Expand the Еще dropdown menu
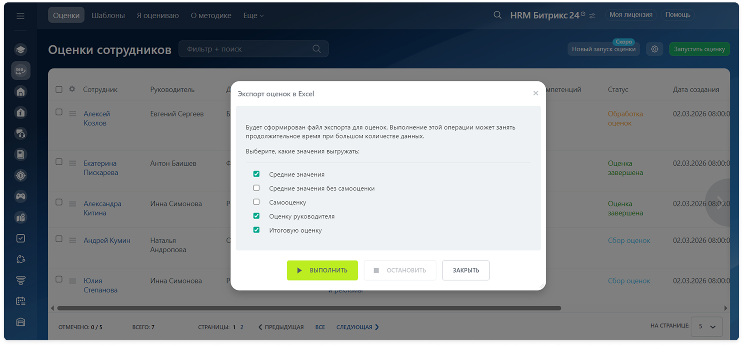Viewport: 743px width, 346px height. click(x=253, y=15)
